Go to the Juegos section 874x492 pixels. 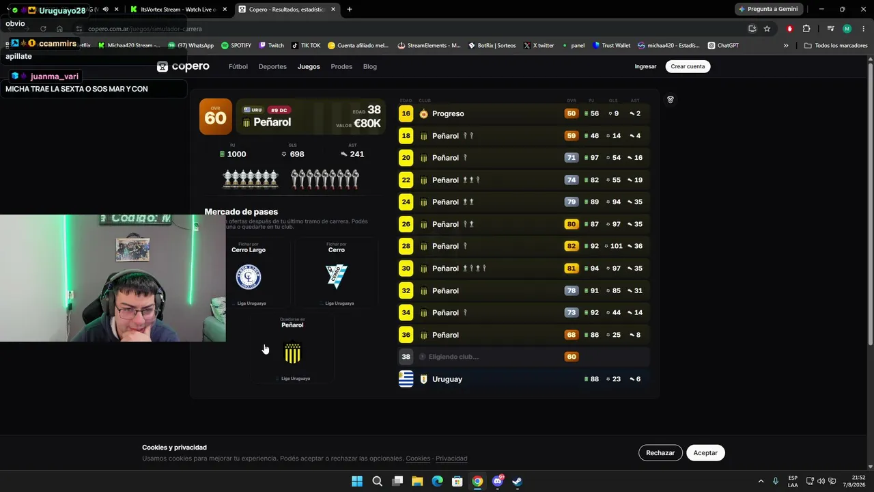[309, 67]
